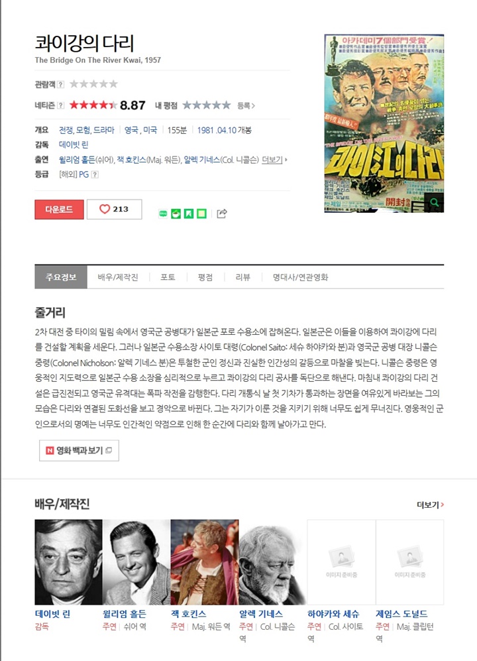This screenshot has width=477, height=661.
Task: Switch to the 포토 tab
Action: (x=168, y=277)
